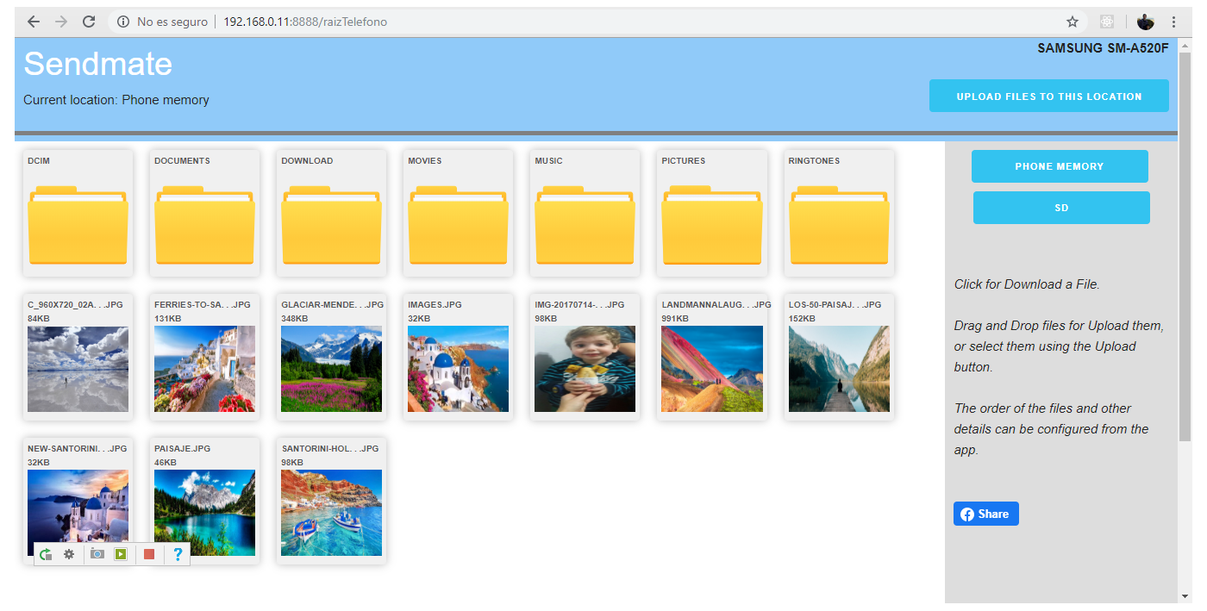1207x611 pixels.
Task: Open the MOVIES folder
Action: pos(458,213)
